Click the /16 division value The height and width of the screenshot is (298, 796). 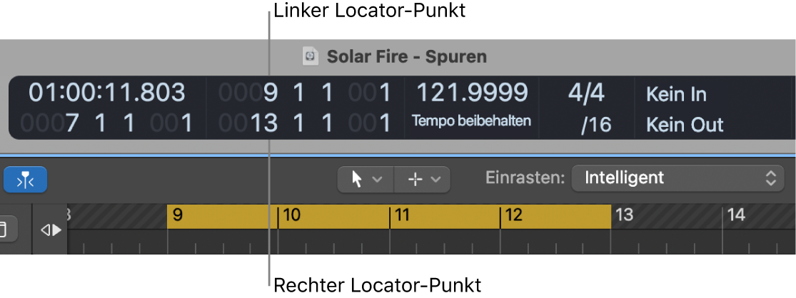595,125
